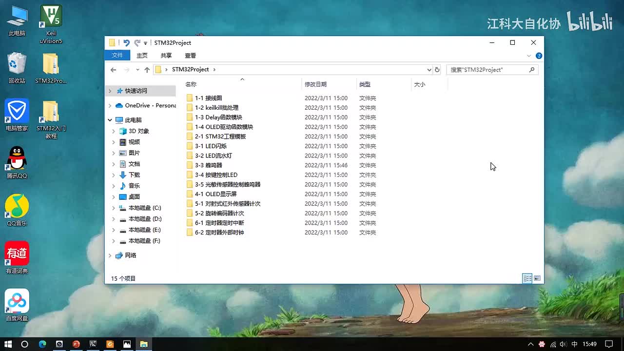The width and height of the screenshot is (624, 351).
Task: Open 有道词典 desktop shortcut
Action: point(17,258)
